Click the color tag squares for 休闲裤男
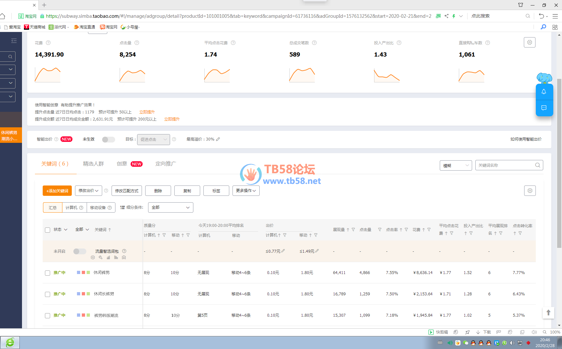Viewport: 562px width, 349px height. click(x=83, y=272)
